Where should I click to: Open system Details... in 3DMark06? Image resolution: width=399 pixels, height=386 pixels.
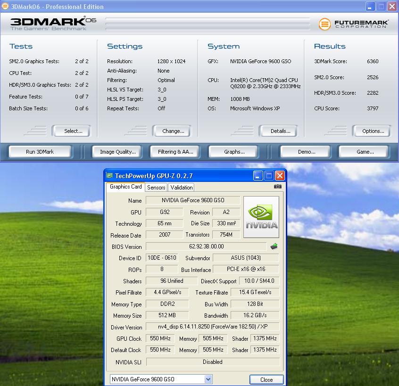[278, 131]
